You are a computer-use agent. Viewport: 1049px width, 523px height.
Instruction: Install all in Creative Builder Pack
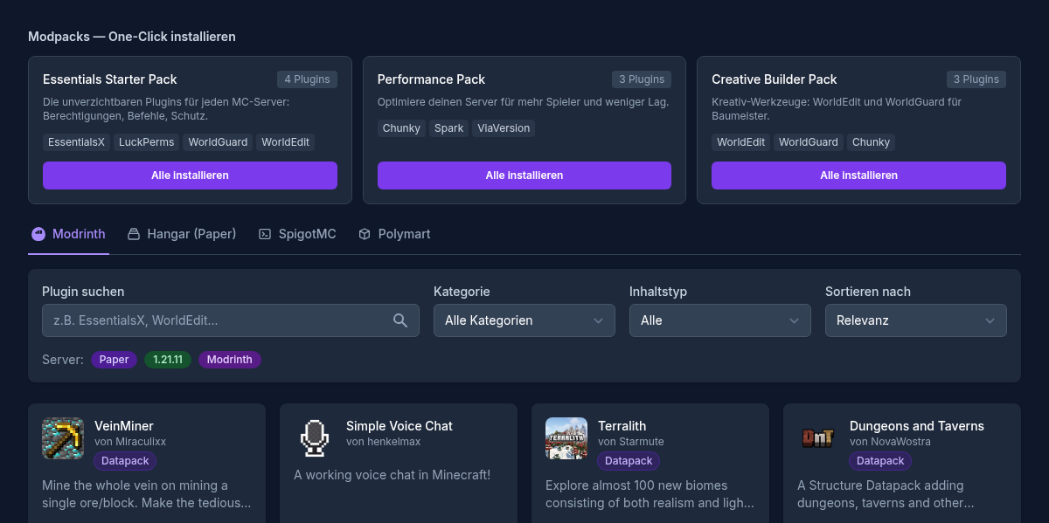[858, 175]
